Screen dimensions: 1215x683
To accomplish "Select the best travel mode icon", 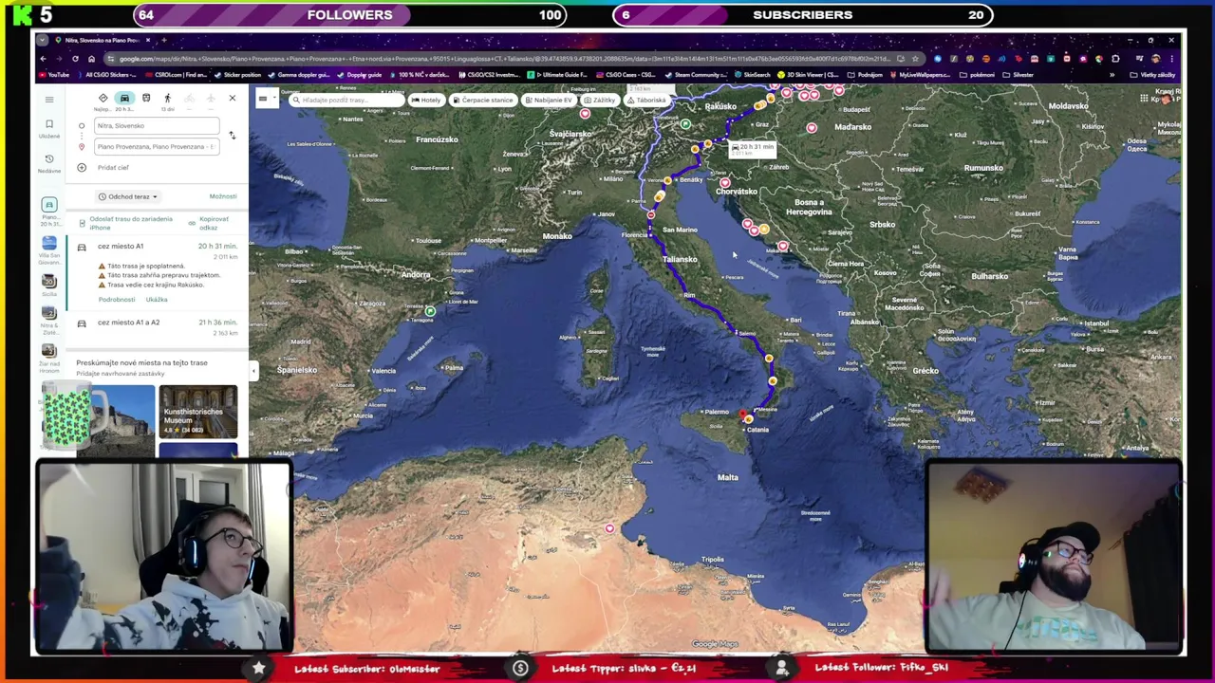I will (x=103, y=98).
